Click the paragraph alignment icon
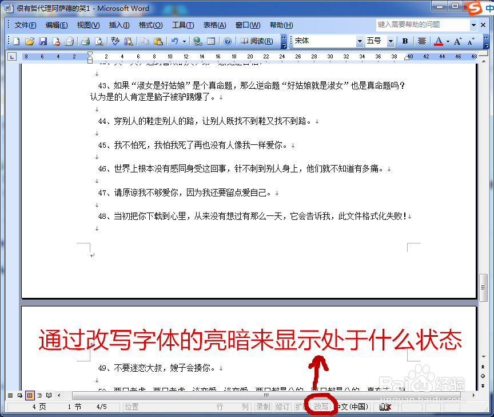494x417 pixels. (421, 41)
